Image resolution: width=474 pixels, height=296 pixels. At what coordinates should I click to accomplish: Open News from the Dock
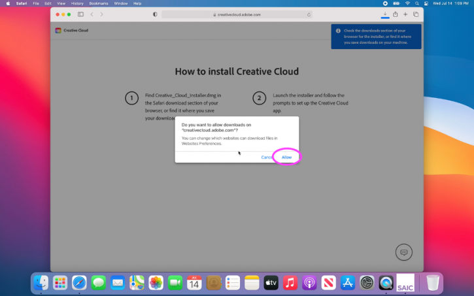[328, 283]
